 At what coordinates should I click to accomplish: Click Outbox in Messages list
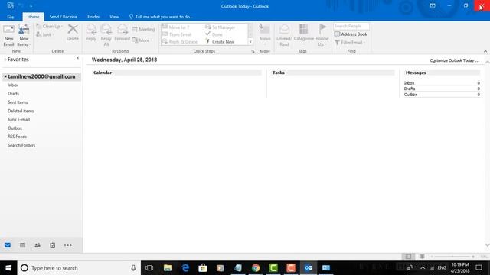click(410, 95)
